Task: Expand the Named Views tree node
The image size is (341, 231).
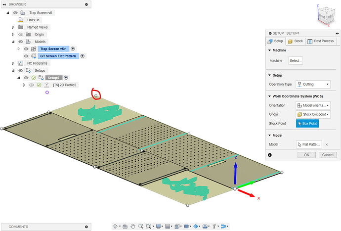Action: 14,27
